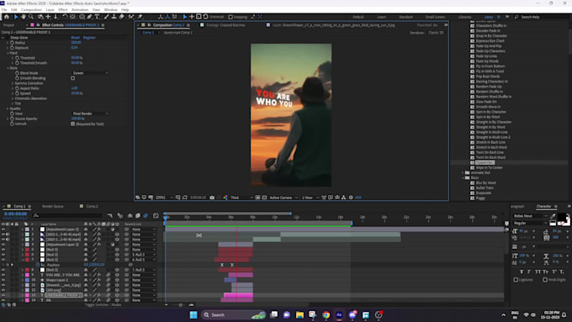Select the Selection arrow tool
This screenshot has width=572, height=322.
click(x=16, y=17)
